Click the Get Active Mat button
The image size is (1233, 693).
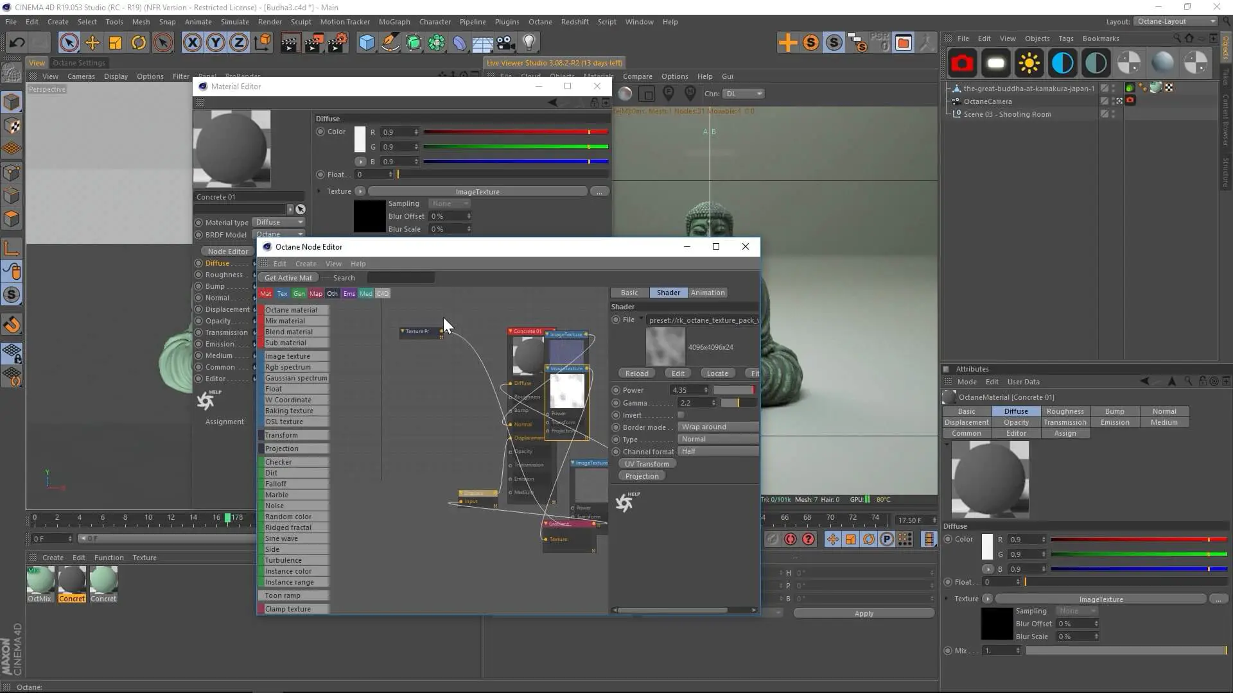click(288, 278)
